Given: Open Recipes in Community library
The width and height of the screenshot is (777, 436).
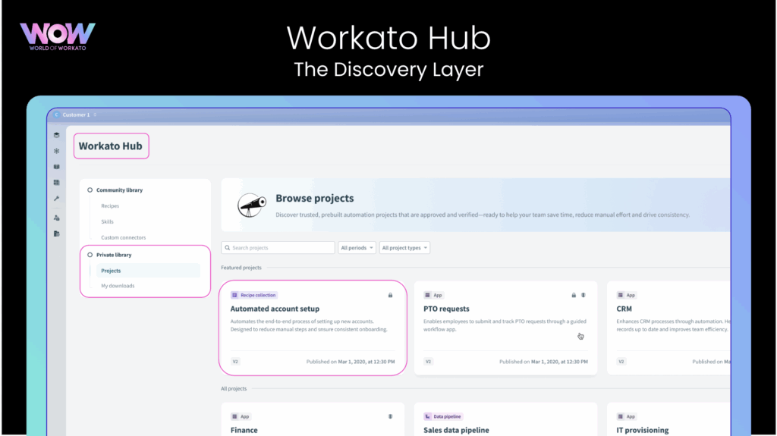Looking at the screenshot, I should [110, 206].
